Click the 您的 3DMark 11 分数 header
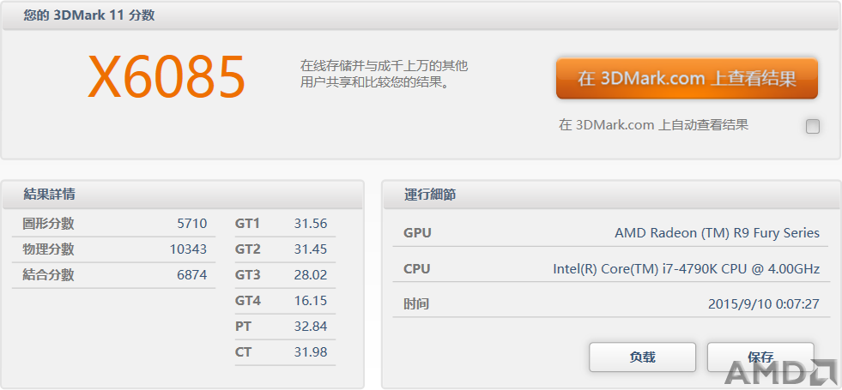 point(421,15)
